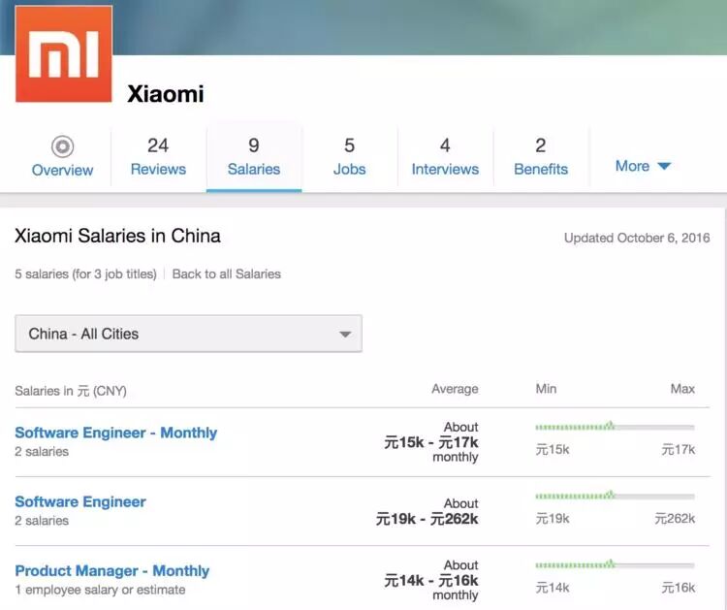This screenshot has height=610, width=727.
Task: Click Back to all Salaries link
Action: (226, 273)
